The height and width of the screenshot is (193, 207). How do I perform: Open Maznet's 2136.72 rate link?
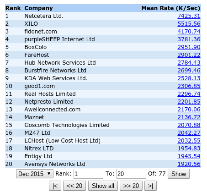pos(189,117)
